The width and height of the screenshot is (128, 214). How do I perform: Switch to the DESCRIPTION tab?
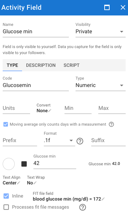pos(41,65)
